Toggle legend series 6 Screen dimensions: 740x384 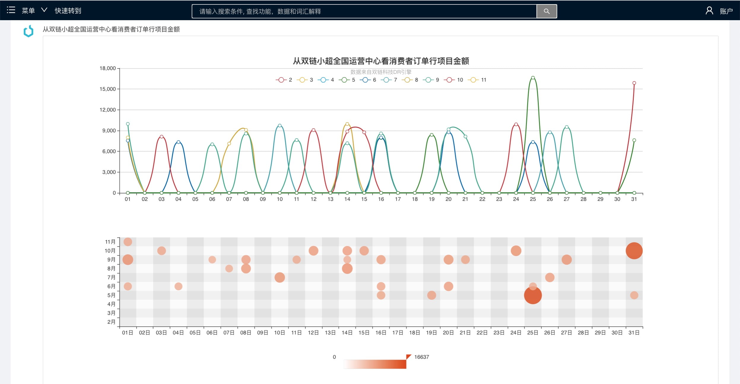[x=368, y=80]
